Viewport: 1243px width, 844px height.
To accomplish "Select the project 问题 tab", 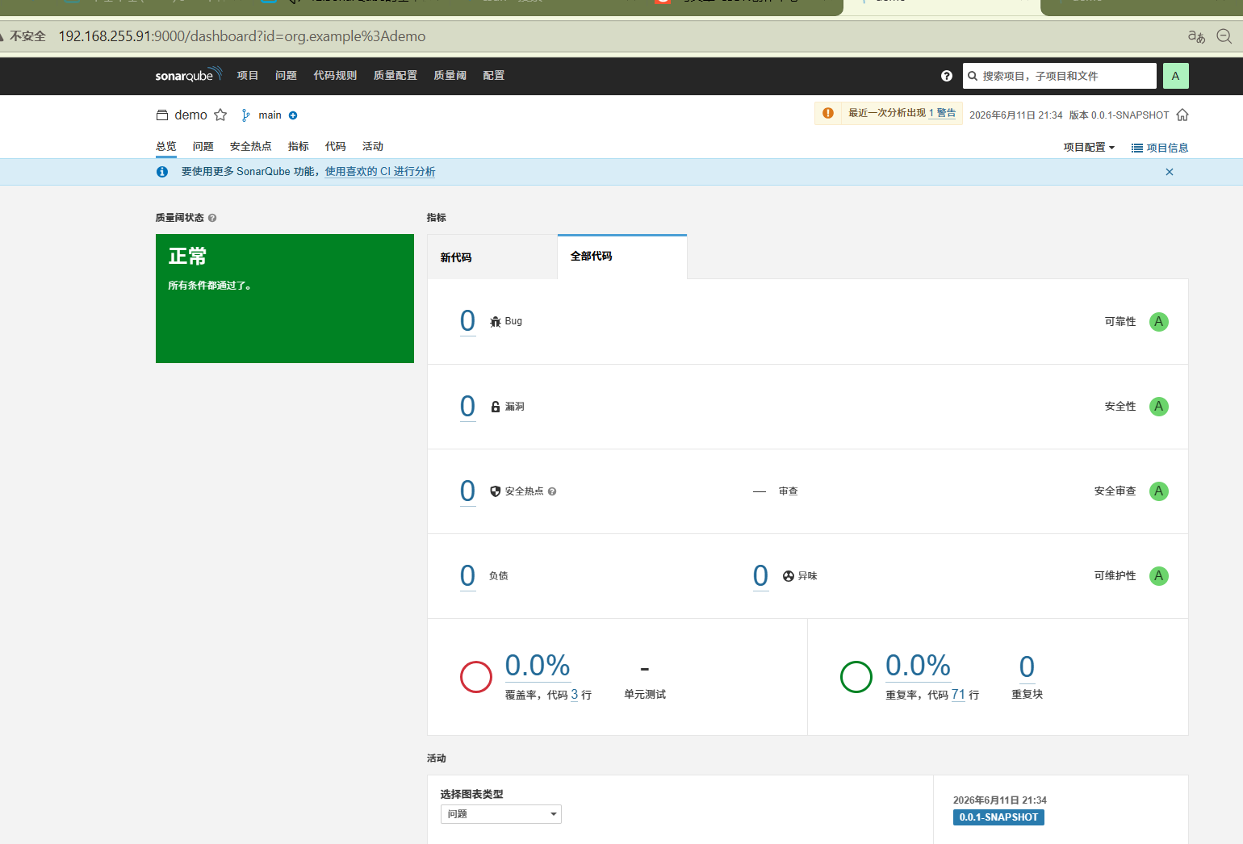I will (x=203, y=147).
